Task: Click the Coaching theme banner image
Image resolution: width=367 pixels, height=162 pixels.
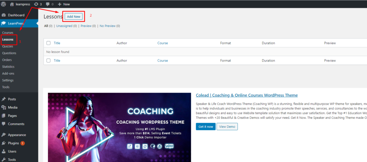Action: [x=119, y=127]
